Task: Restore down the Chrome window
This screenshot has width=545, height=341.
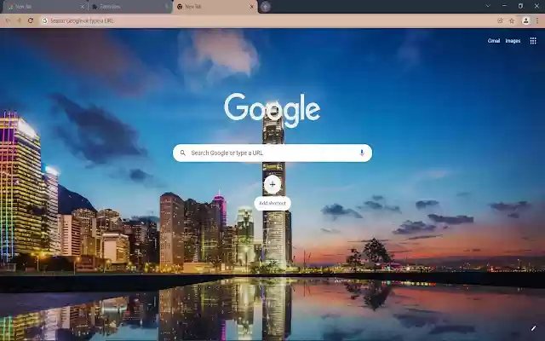Action: [x=520, y=6]
